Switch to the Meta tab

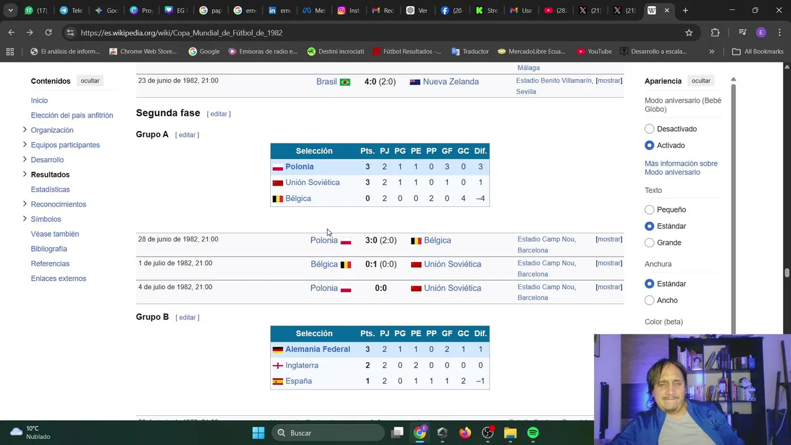(x=314, y=11)
